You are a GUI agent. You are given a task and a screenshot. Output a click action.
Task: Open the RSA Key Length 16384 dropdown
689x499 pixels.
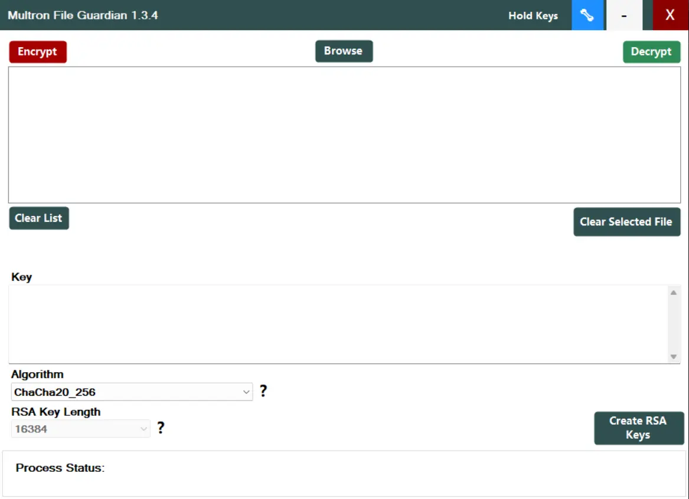coord(80,429)
